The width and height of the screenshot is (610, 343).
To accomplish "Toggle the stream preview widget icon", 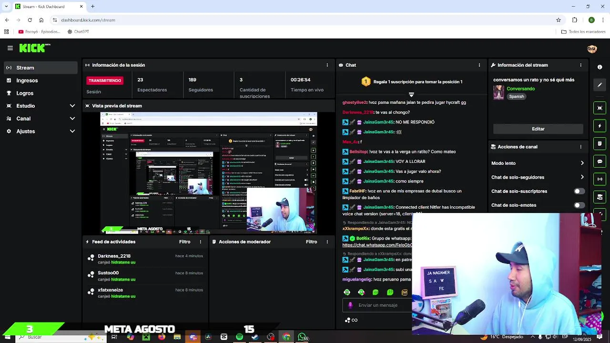I will pos(600,108).
